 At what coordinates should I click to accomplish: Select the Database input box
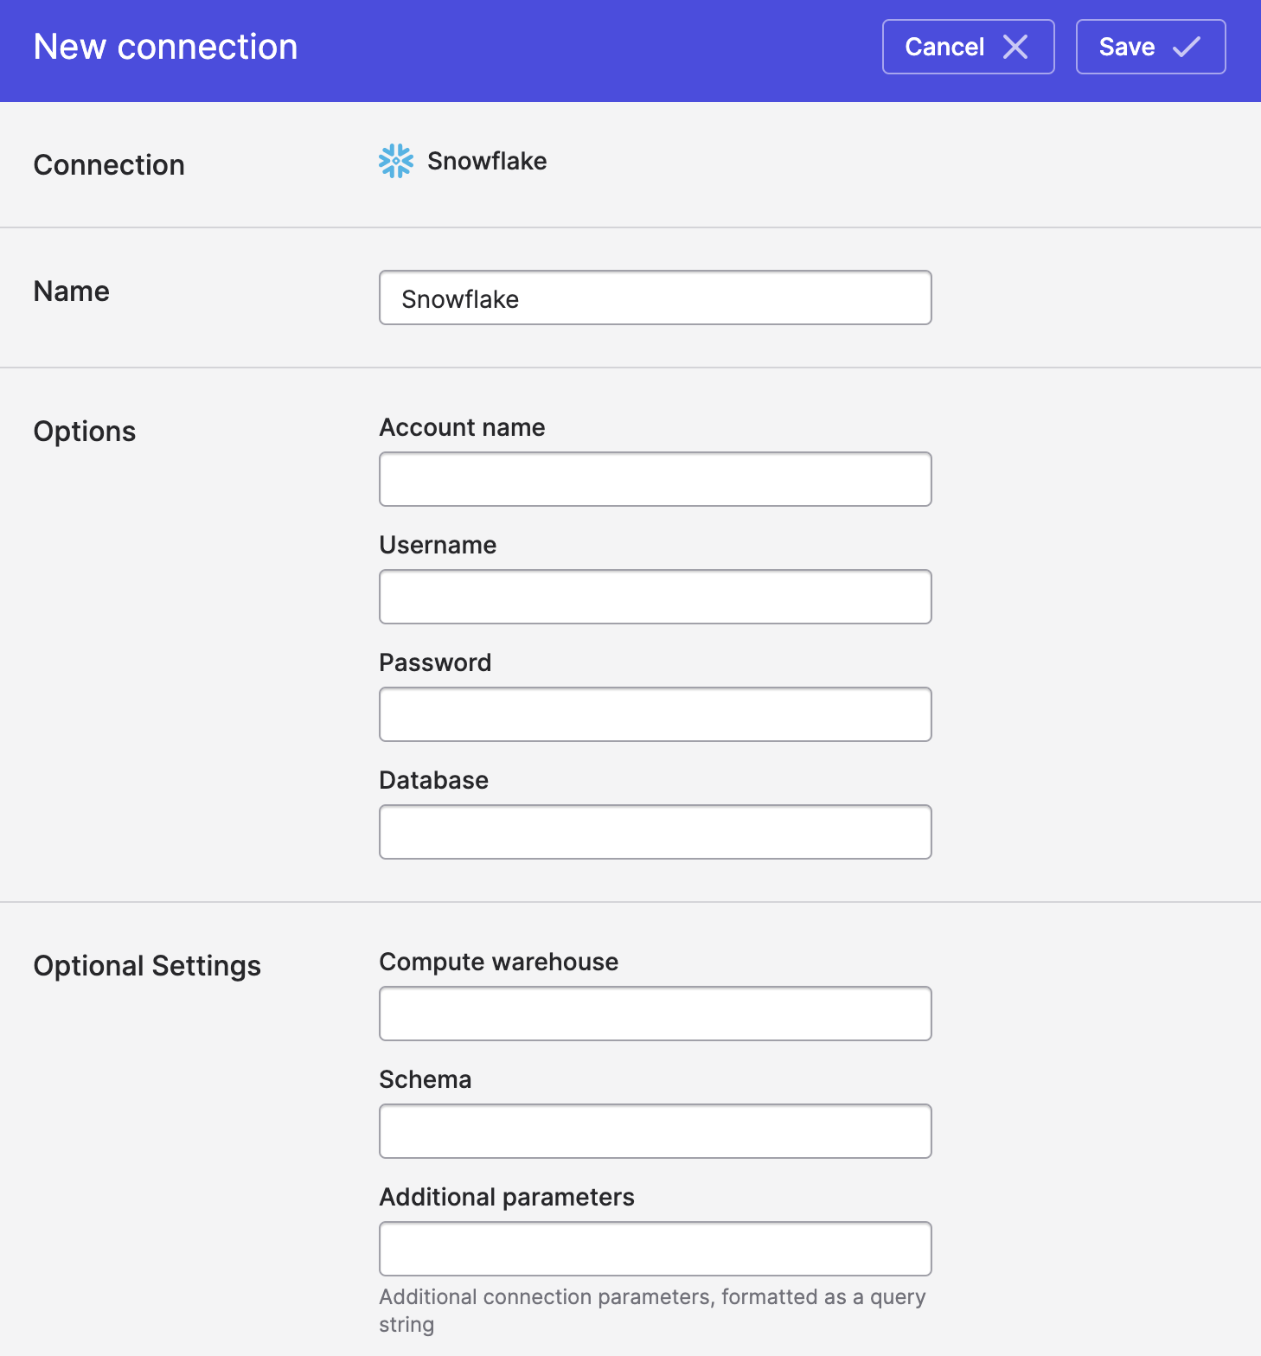click(656, 832)
